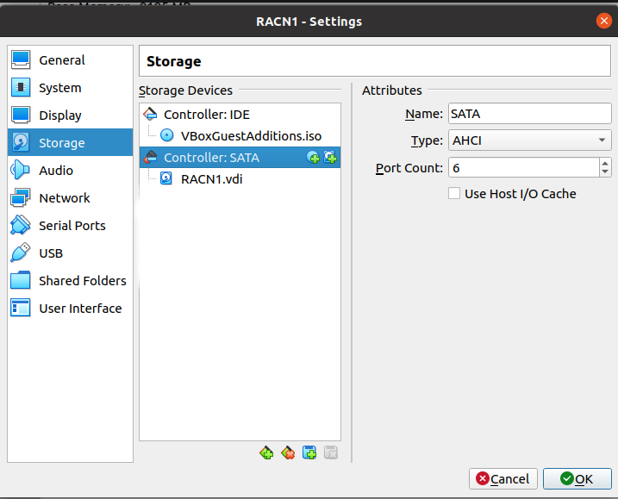Open the Shared Folders settings category

70,281
